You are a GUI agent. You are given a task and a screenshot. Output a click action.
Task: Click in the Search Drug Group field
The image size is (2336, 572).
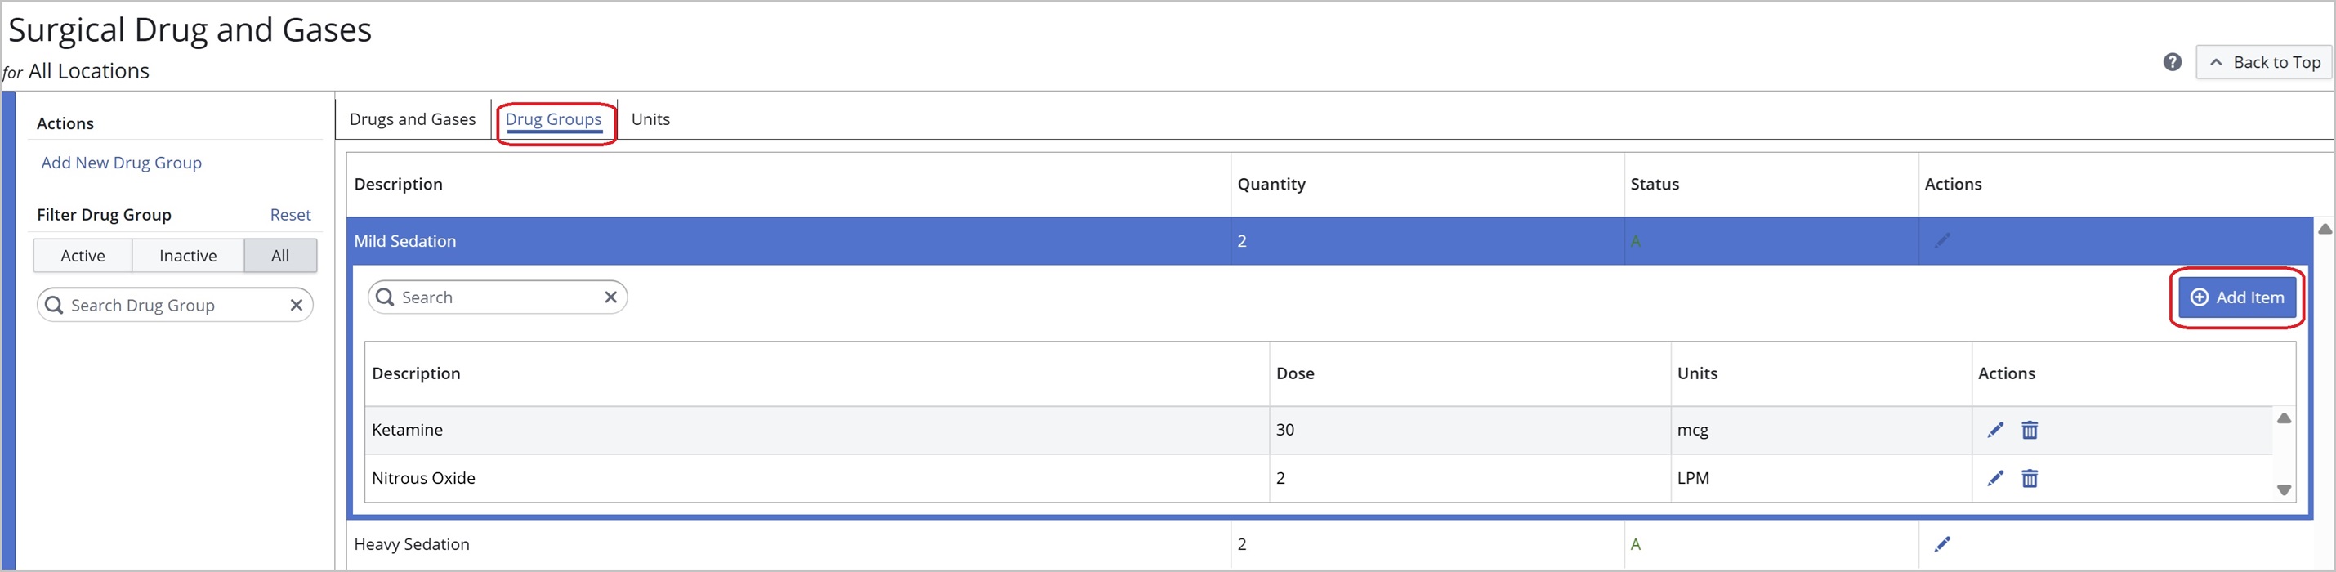click(172, 306)
